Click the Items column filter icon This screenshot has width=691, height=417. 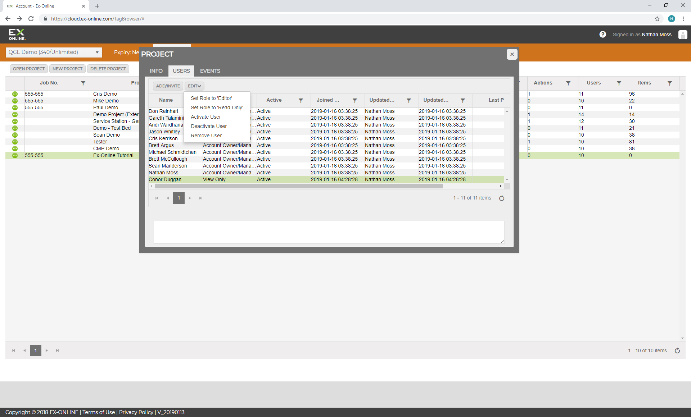[670, 83]
